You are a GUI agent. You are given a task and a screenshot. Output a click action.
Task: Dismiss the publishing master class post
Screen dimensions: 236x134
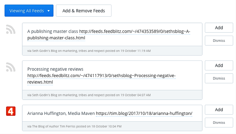point(219,41)
